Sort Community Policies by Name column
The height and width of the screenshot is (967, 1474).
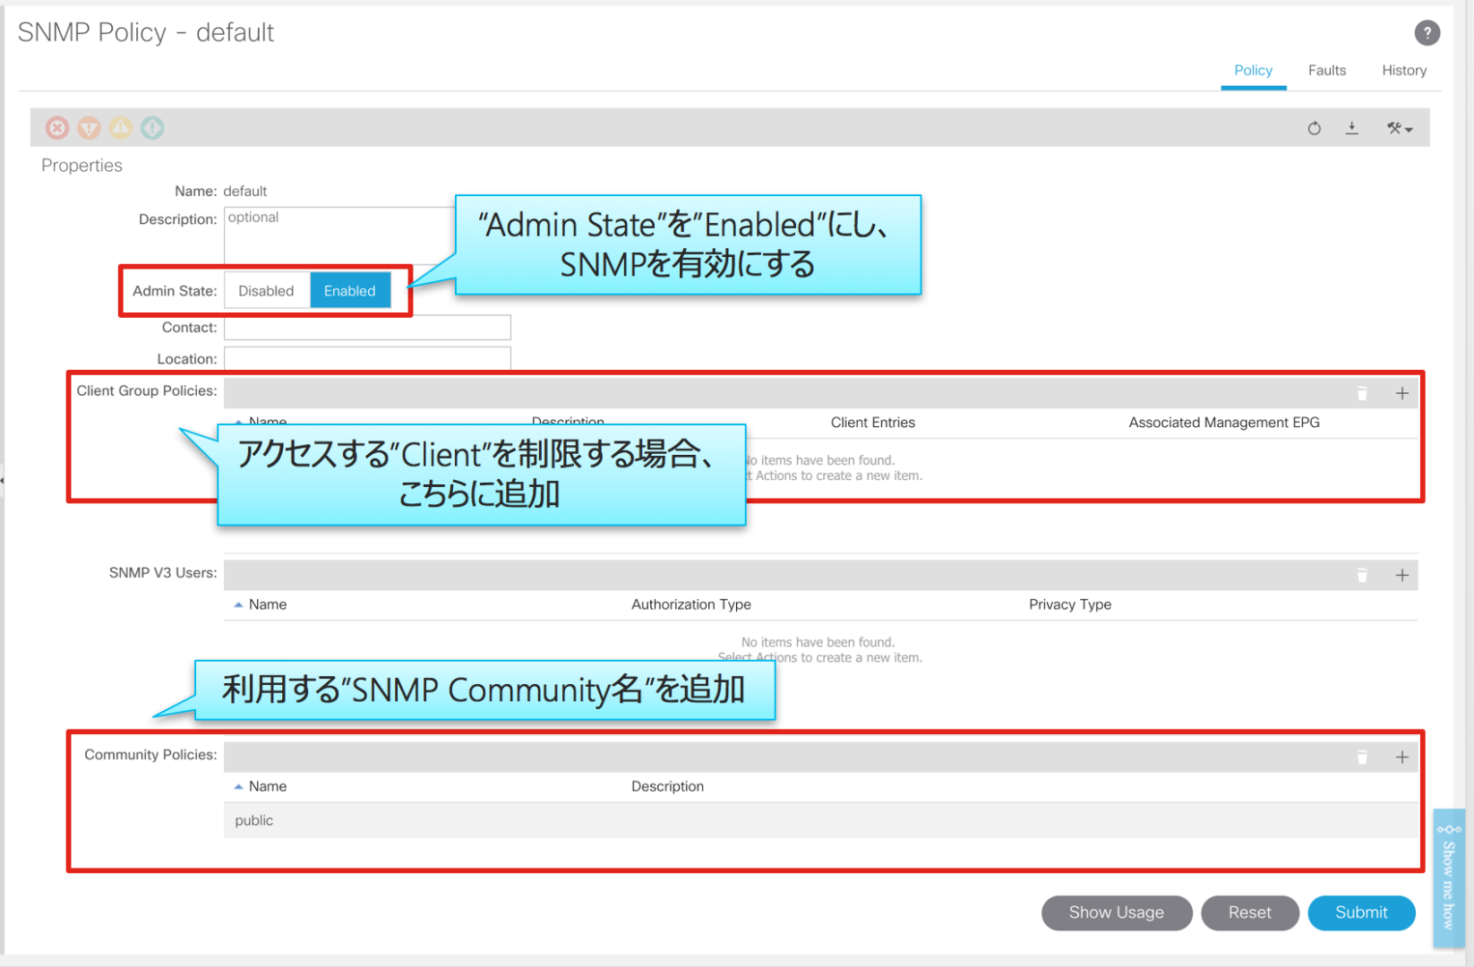tap(267, 786)
